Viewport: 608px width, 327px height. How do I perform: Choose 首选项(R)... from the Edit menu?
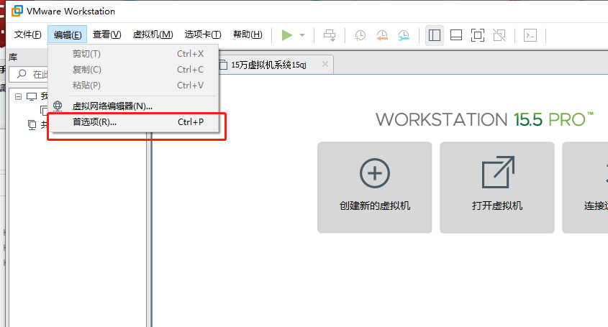point(134,122)
